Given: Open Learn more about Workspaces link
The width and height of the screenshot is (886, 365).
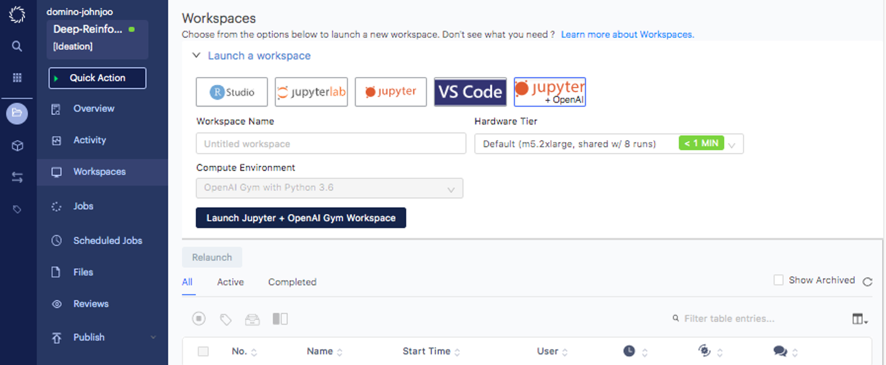Looking at the screenshot, I should pos(627,35).
